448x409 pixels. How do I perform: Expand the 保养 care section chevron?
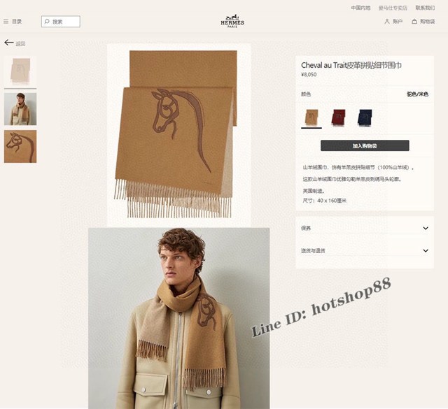(x=426, y=228)
